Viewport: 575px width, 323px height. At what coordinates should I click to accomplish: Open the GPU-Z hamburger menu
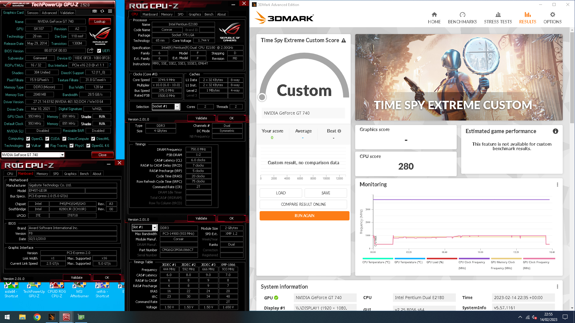pyautogui.click(x=110, y=11)
